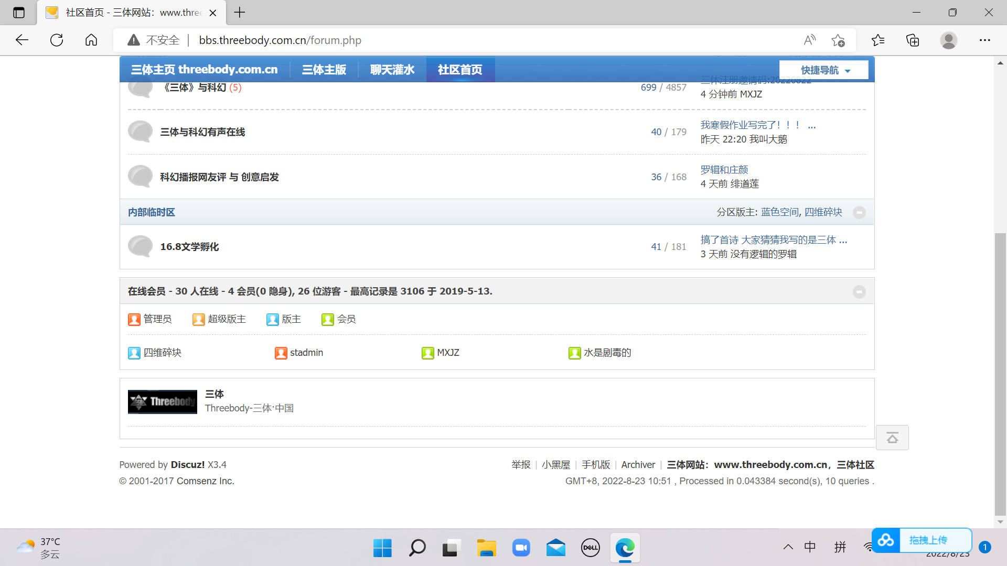
Task: Open 三体主版 navigation tab
Action: click(x=324, y=69)
